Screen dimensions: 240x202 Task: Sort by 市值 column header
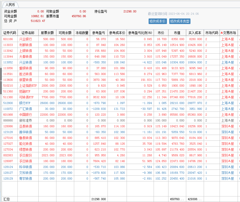[177, 33]
